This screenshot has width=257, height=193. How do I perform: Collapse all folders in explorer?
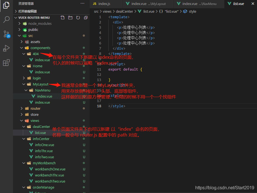[x=86, y=18]
